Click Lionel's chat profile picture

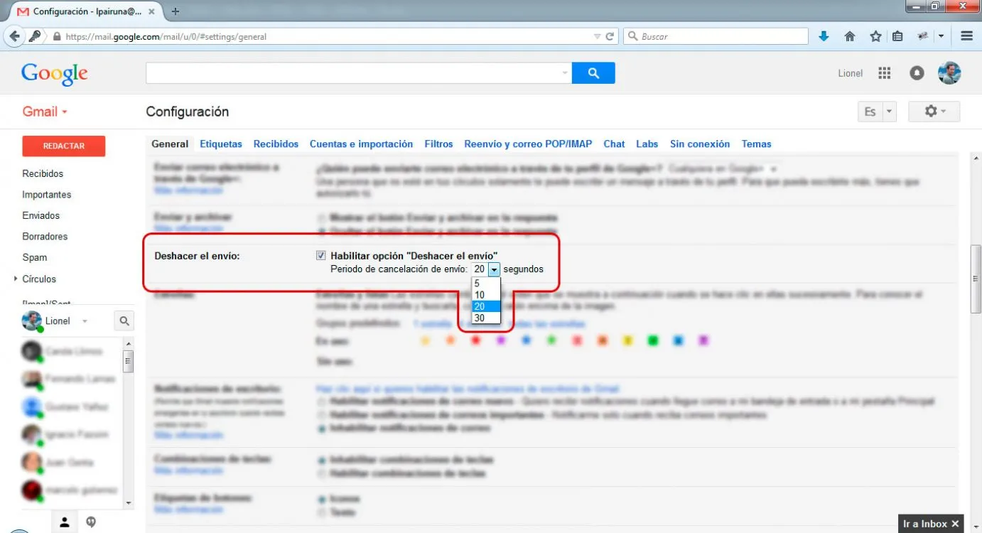coord(31,321)
